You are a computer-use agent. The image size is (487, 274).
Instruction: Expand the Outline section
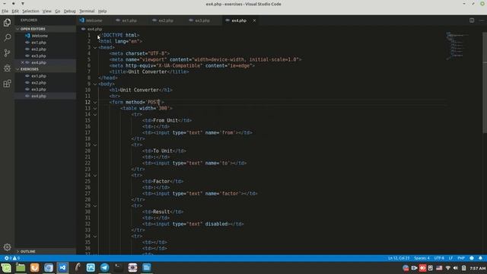tap(45, 251)
